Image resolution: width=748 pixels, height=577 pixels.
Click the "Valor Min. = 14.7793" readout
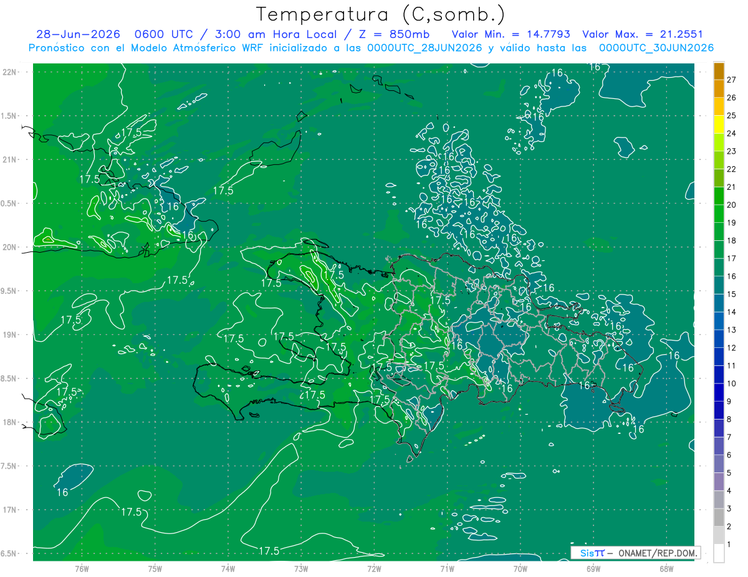pyautogui.click(x=511, y=34)
